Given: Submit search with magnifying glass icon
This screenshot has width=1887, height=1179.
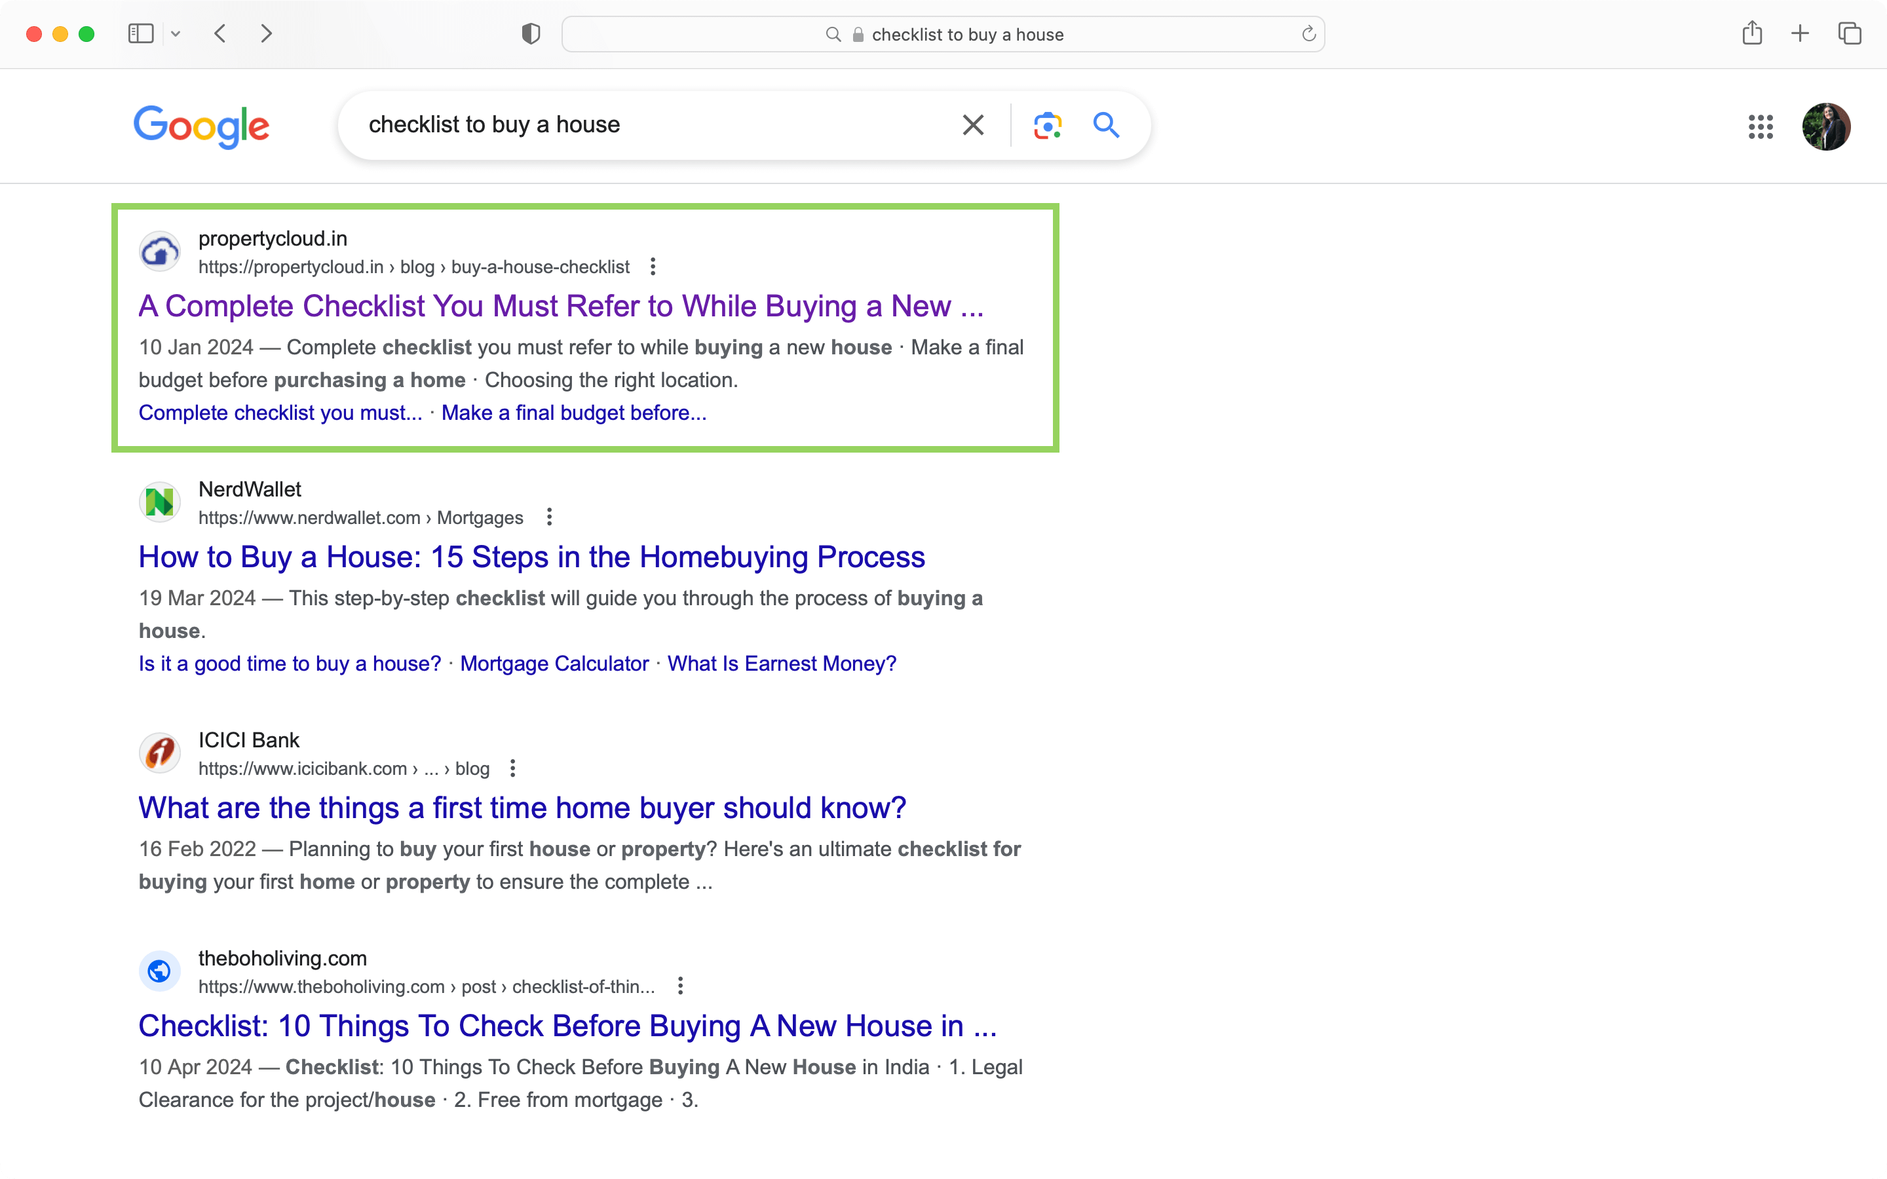Looking at the screenshot, I should (x=1106, y=124).
